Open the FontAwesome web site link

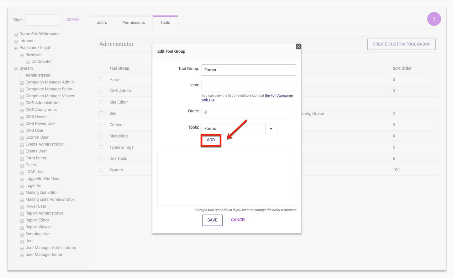point(278,96)
